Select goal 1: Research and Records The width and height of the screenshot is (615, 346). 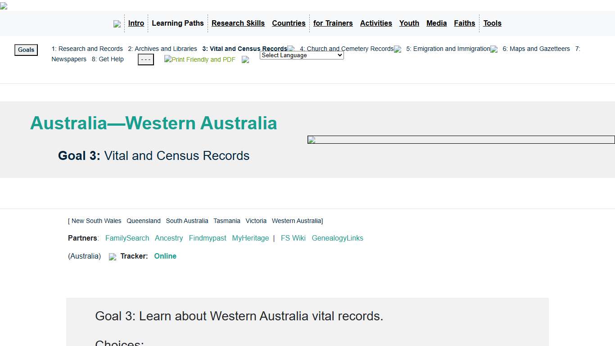click(87, 49)
